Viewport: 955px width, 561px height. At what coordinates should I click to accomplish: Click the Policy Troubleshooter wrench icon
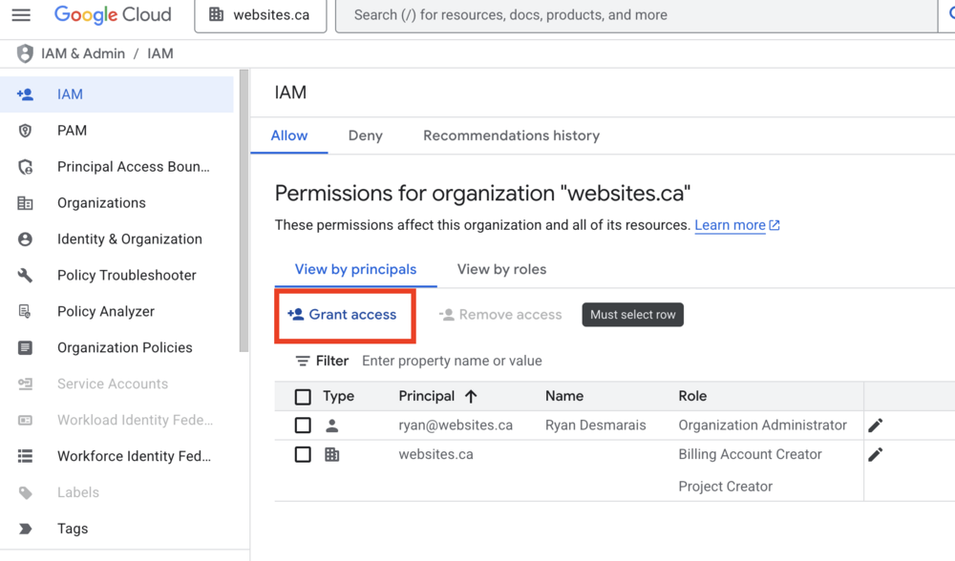pos(26,276)
